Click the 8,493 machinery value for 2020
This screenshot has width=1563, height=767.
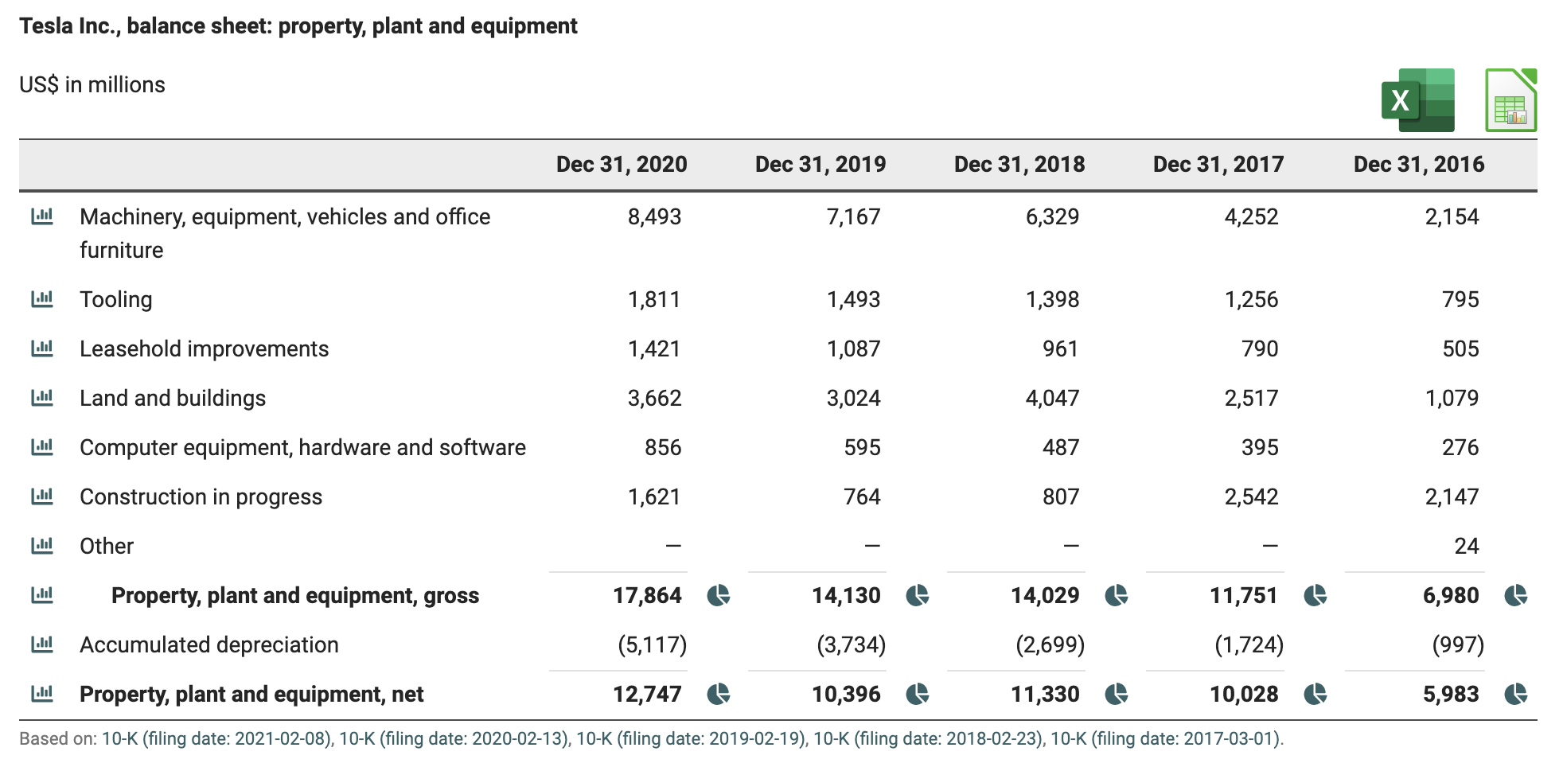(654, 216)
